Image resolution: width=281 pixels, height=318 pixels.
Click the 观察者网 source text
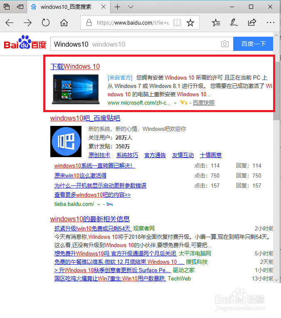pos(144,228)
